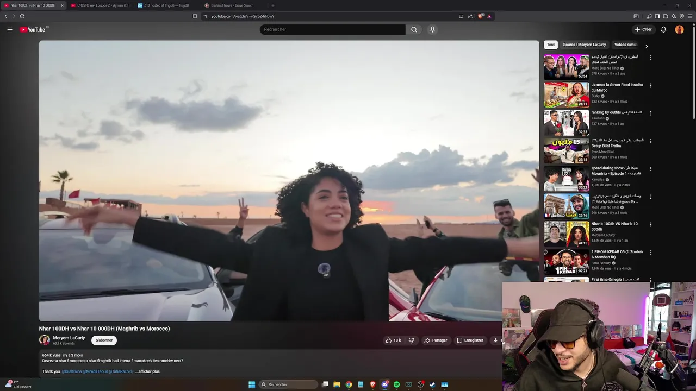Switch to thailand heure Brave Search tab
Screen dimensions: 696x391
(233, 5)
